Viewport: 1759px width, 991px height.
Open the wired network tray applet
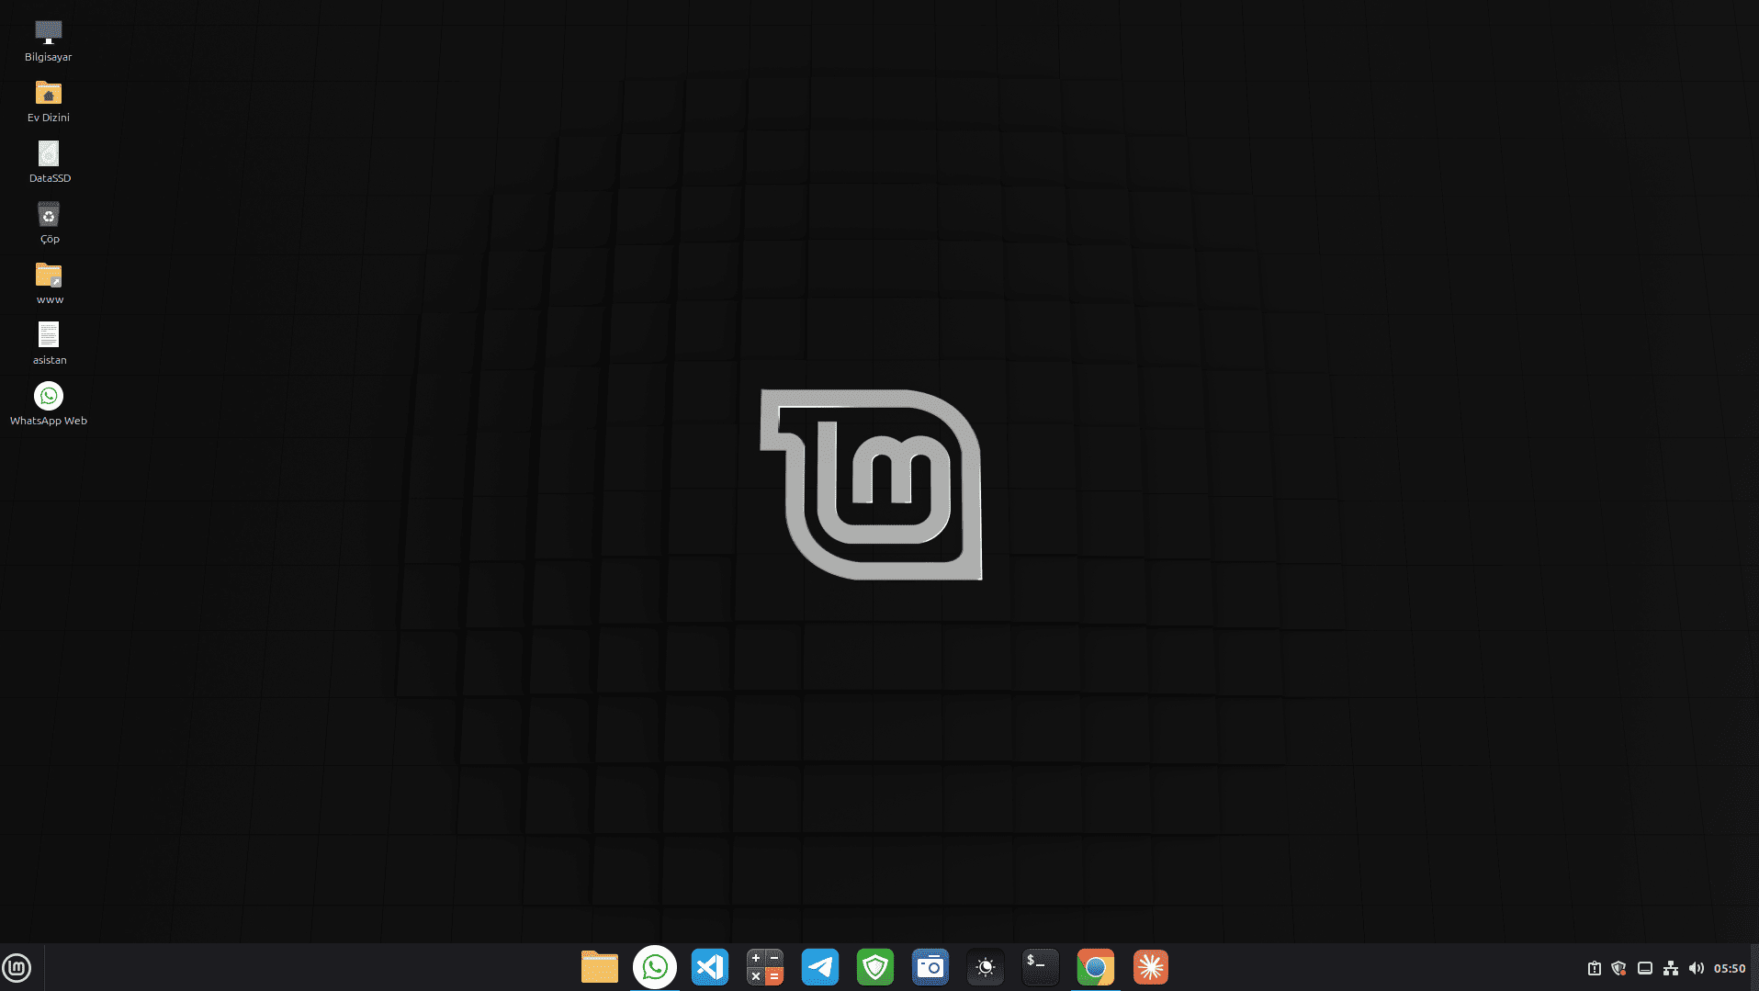tap(1671, 968)
